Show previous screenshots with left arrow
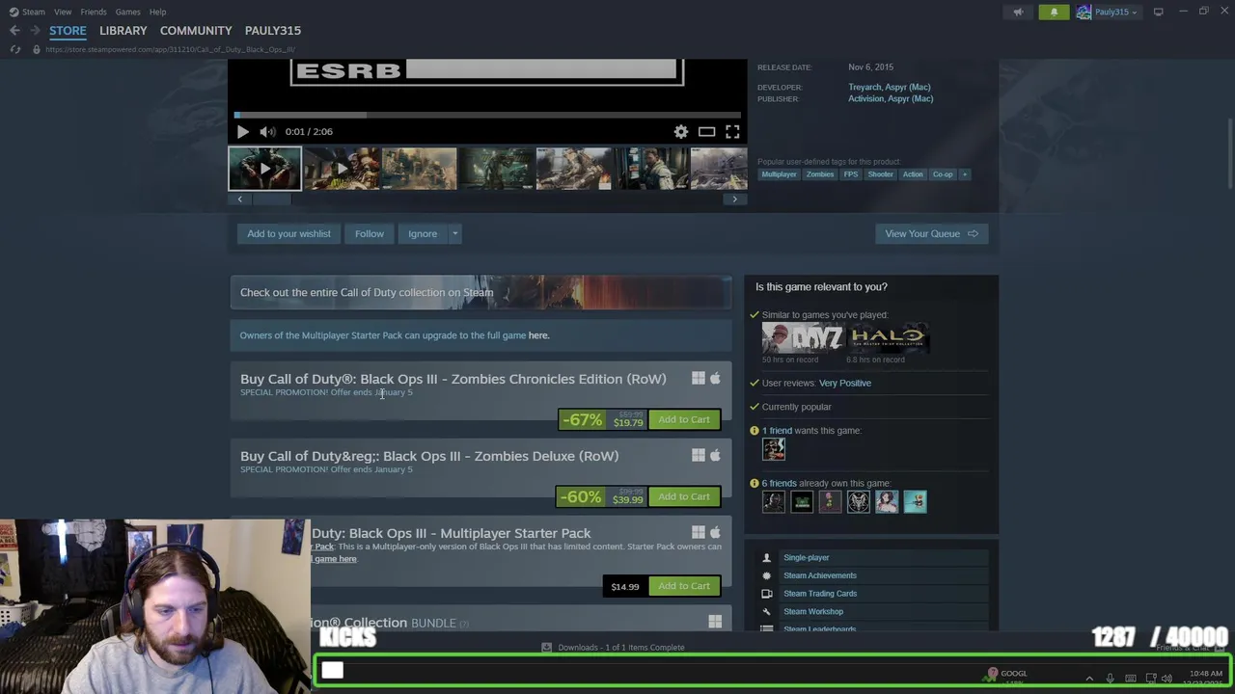This screenshot has height=694, width=1235. (240, 200)
